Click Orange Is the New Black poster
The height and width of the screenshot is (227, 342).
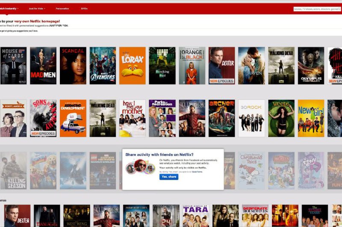click(192, 65)
